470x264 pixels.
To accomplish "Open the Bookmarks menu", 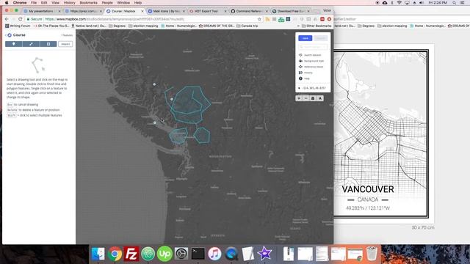I will [x=88, y=3].
